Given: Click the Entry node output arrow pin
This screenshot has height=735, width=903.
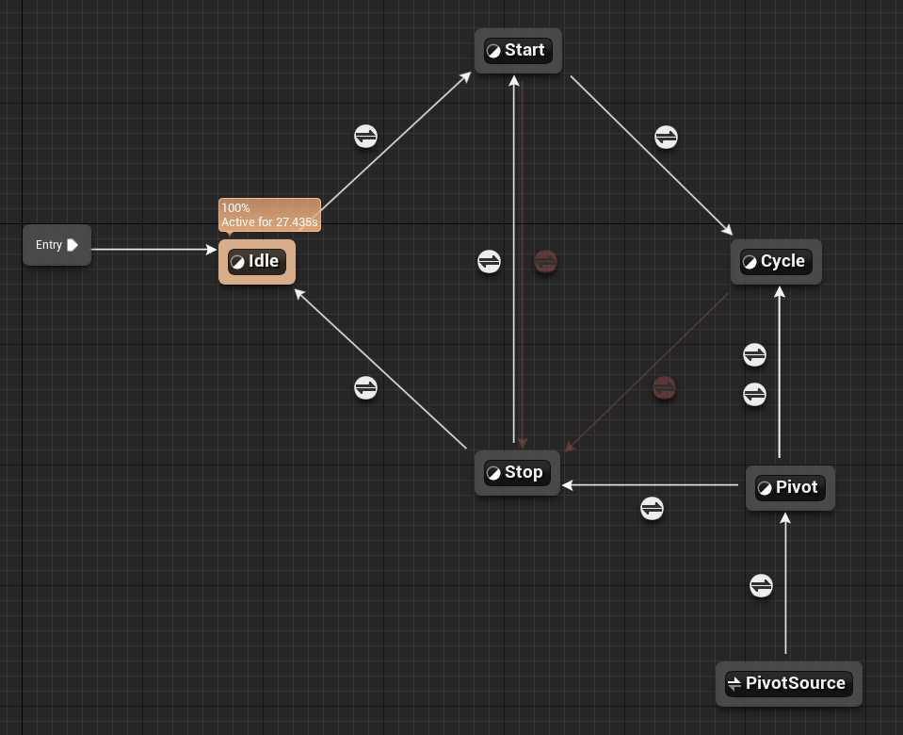Looking at the screenshot, I should 73,245.
